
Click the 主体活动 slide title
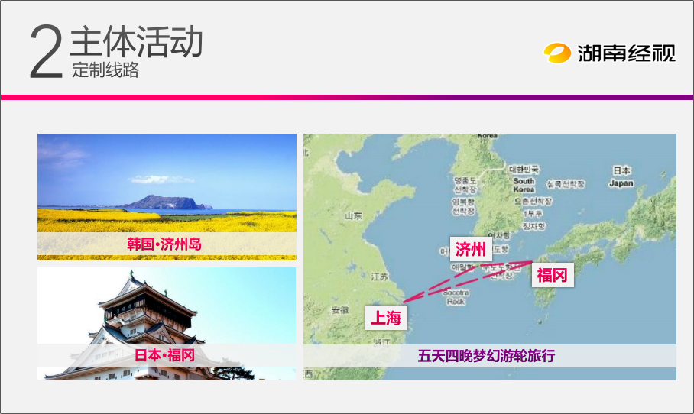pyautogui.click(x=137, y=43)
